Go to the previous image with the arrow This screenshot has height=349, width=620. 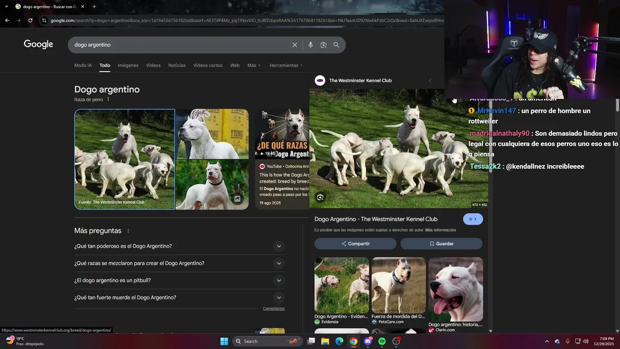coord(430,80)
